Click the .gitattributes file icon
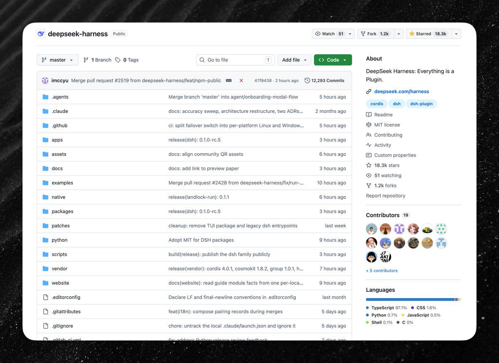Screen dimensions: 499x363 [46, 311]
